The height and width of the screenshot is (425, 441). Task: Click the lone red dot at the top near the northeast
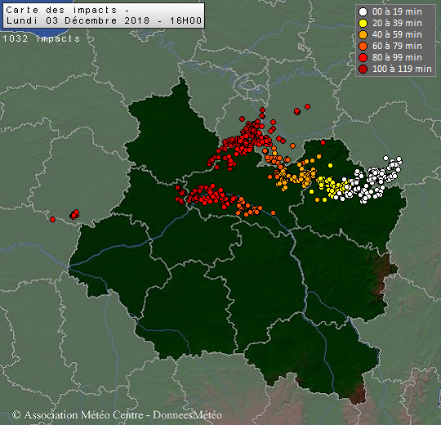pyautogui.click(x=307, y=107)
